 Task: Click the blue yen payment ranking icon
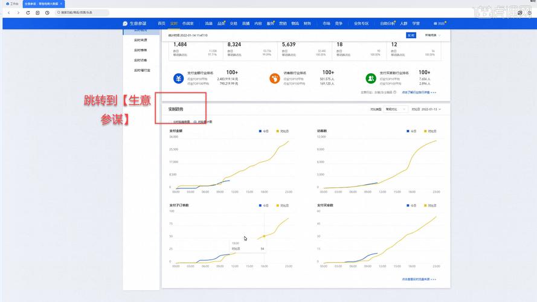tap(179, 79)
